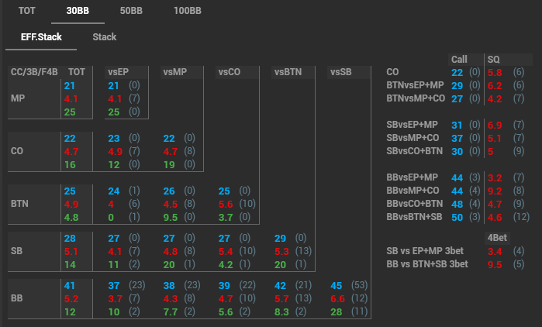Switch to the 100BB tab
The height and width of the screenshot is (327, 542).
(x=188, y=12)
